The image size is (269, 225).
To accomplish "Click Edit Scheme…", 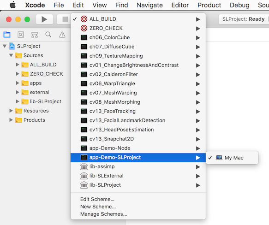I will coord(97,199).
